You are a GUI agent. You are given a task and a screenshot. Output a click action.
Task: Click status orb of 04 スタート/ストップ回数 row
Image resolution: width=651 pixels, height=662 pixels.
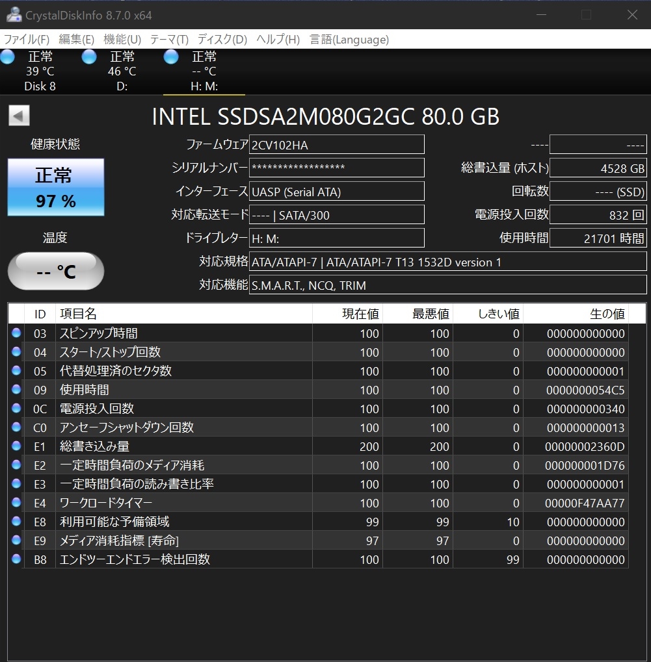tap(16, 351)
